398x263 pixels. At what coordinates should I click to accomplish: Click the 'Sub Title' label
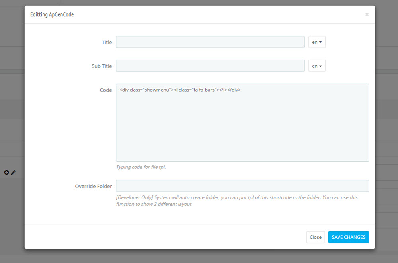[x=102, y=66]
